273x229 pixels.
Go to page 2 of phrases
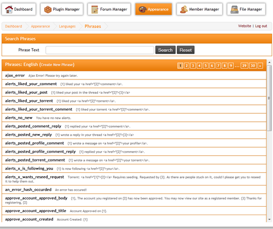tap(187, 66)
